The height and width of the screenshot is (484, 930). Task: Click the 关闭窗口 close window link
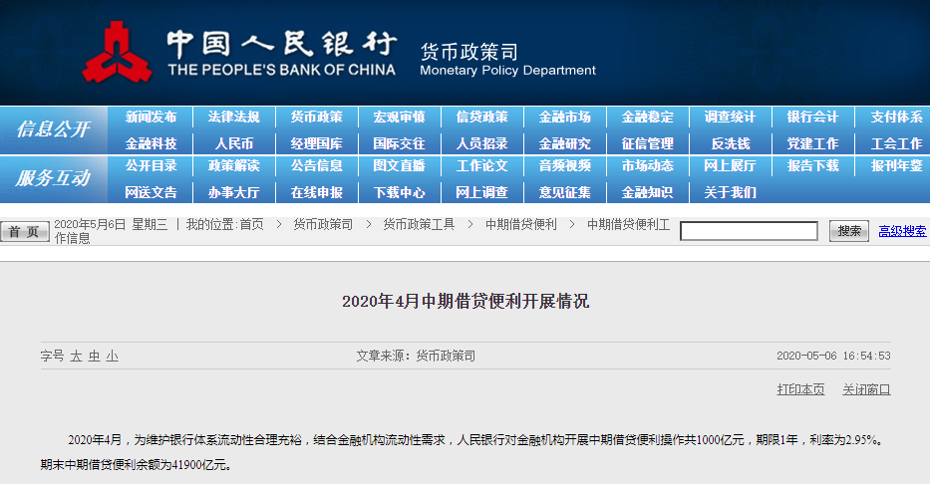(x=866, y=389)
